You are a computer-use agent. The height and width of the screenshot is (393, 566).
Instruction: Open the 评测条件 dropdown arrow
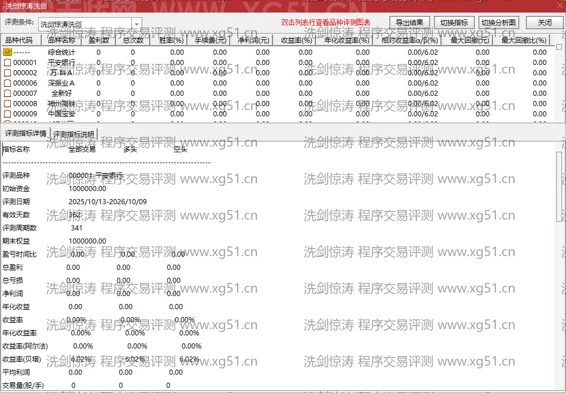(137, 24)
